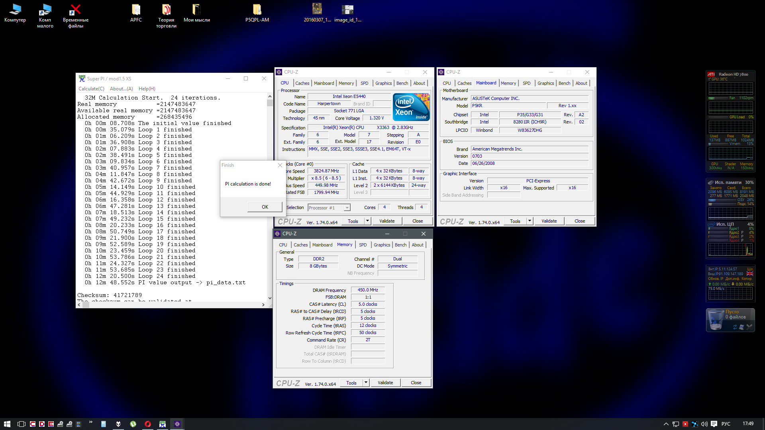Click the Recycle Bin gadget
This screenshot has height=430, width=765.
click(x=730, y=320)
